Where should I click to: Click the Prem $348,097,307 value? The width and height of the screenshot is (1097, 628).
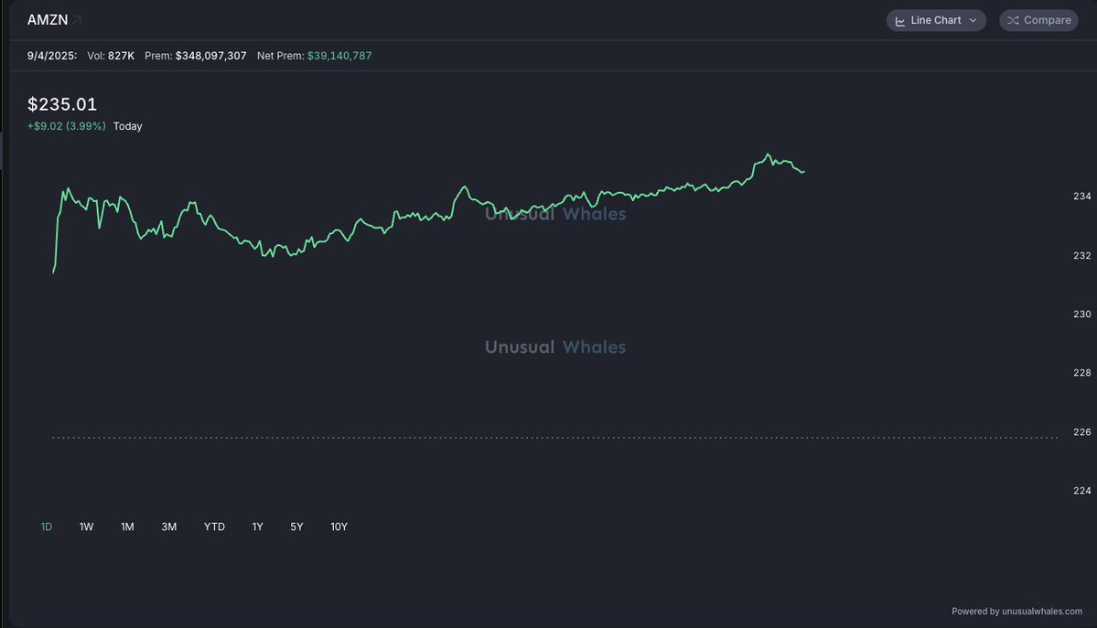(210, 56)
